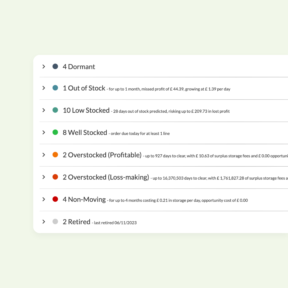Expand the Out of Stock chevron
This screenshot has height=288, width=288.
click(x=44, y=88)
